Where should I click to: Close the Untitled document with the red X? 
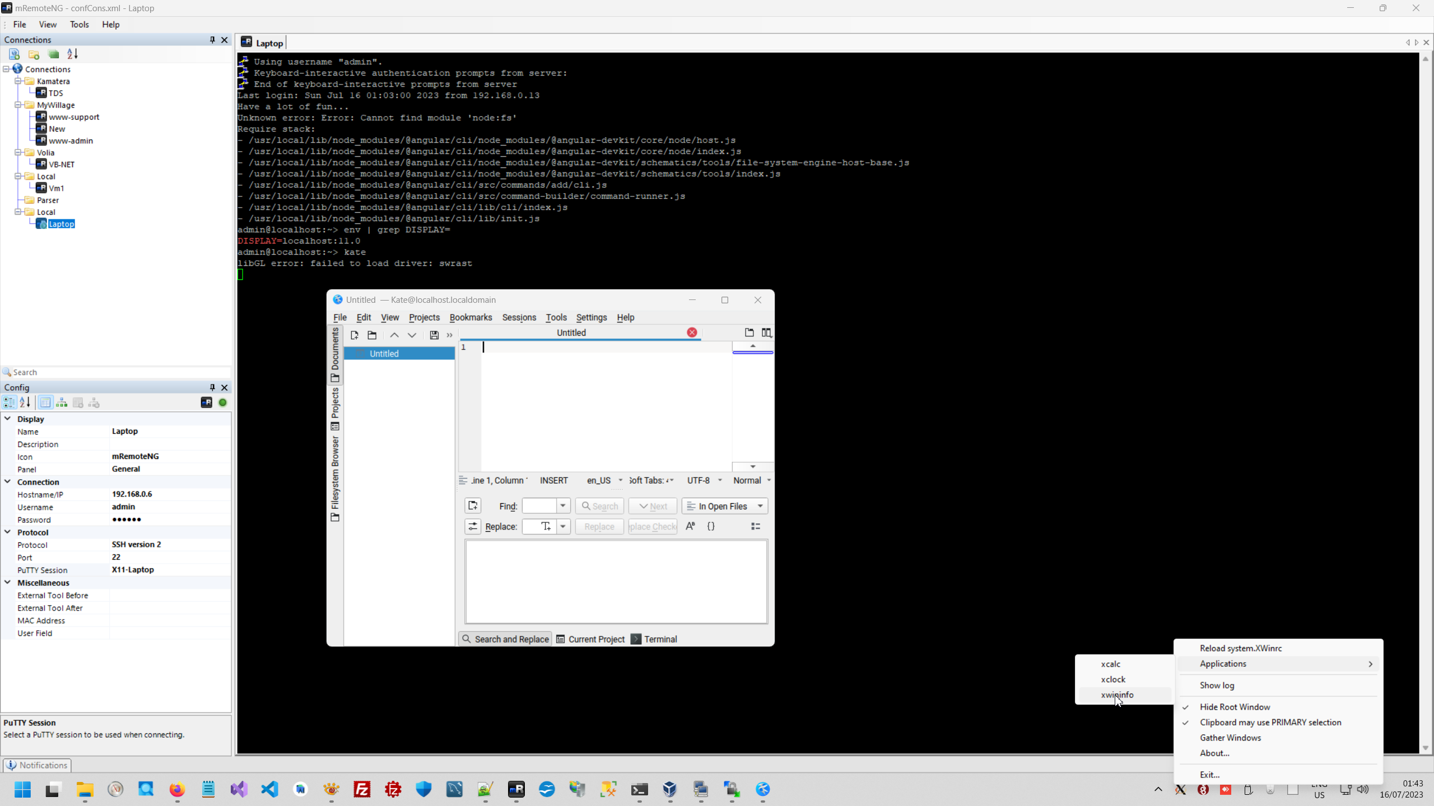coord(692,332)
